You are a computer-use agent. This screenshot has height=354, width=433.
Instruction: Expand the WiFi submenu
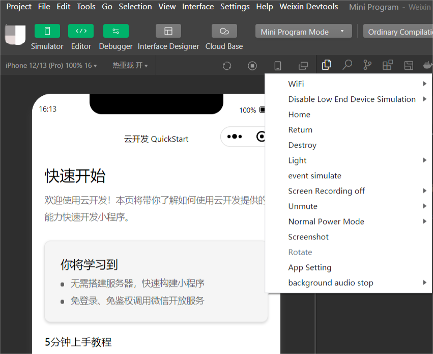click(349, 84)
